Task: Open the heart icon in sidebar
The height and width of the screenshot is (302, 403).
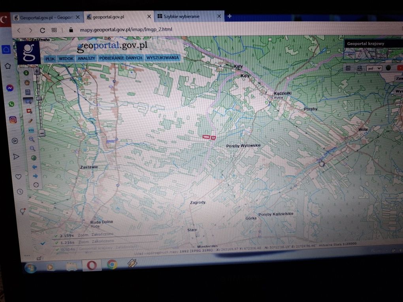Action: 18,177
